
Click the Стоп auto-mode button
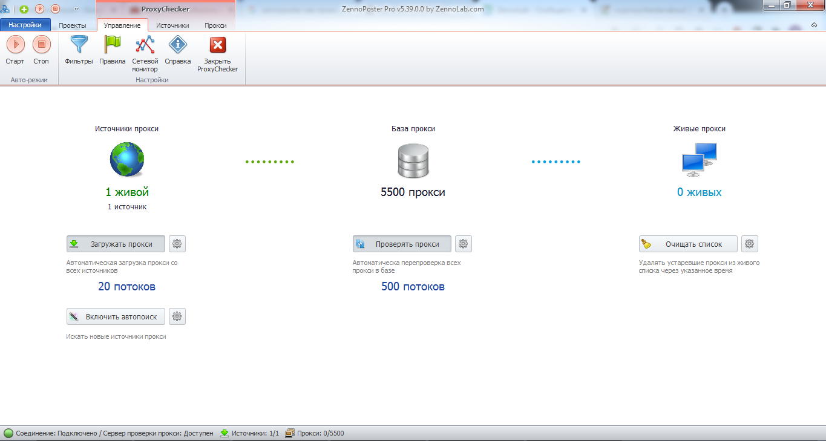click(41, 50)
